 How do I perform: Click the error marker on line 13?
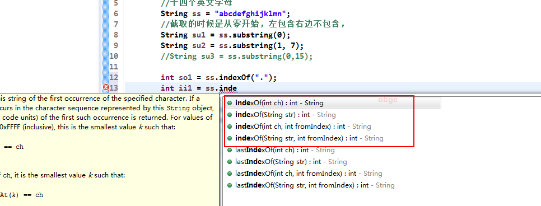(106, 88)
